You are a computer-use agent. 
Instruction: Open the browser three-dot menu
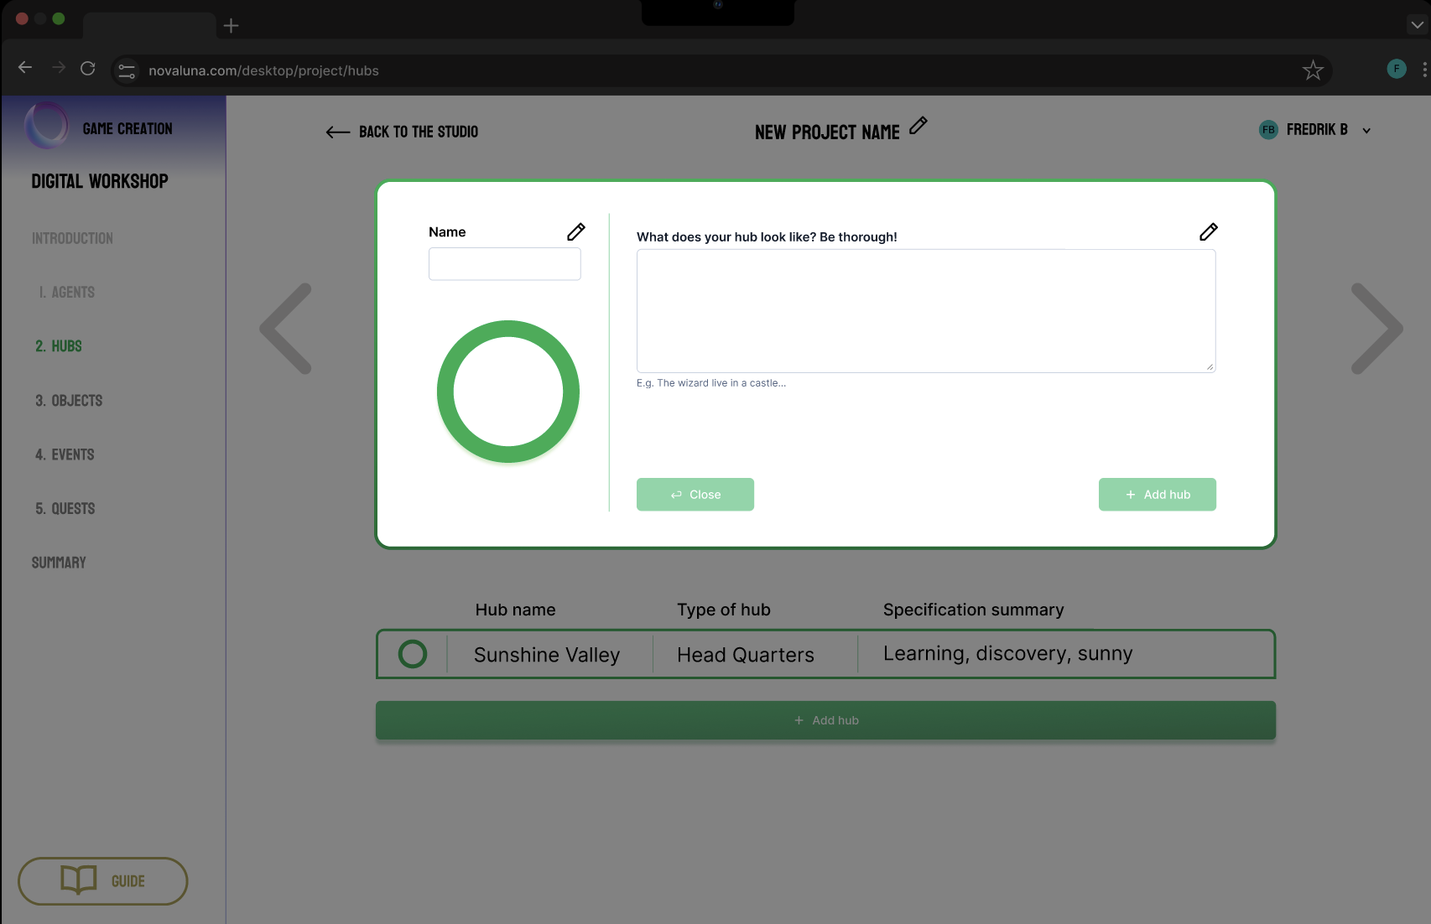click(x=1423, y=70)
